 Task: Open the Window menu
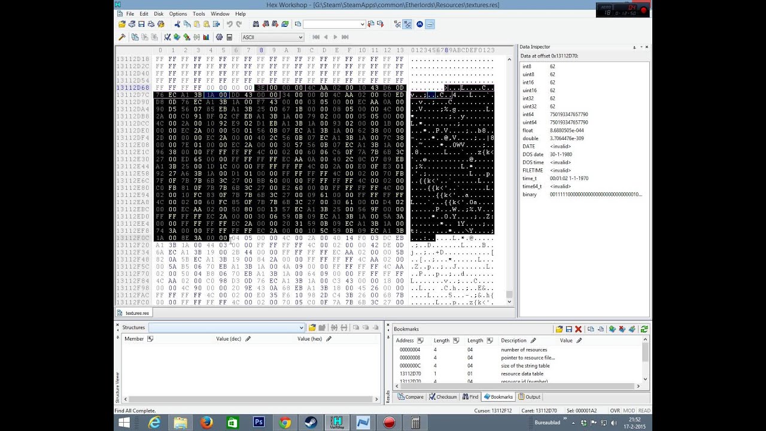[x=220, y=14]
